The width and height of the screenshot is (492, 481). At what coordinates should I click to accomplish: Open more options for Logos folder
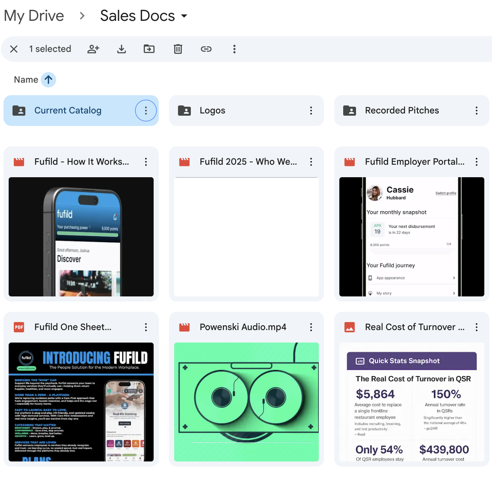(311, 111)
